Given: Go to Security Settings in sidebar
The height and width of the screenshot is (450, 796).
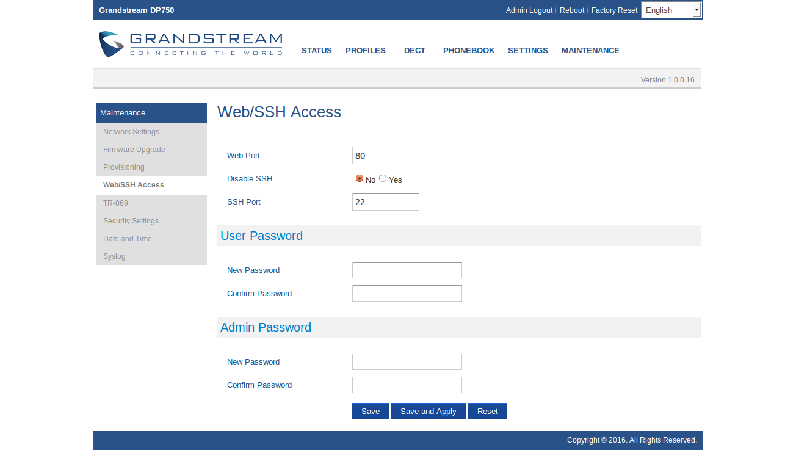Looking at the screenshot, I should [x=131, y=221].
